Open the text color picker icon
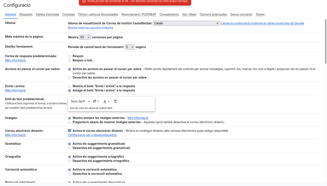The image size is (327, 186). coord(106,101)
